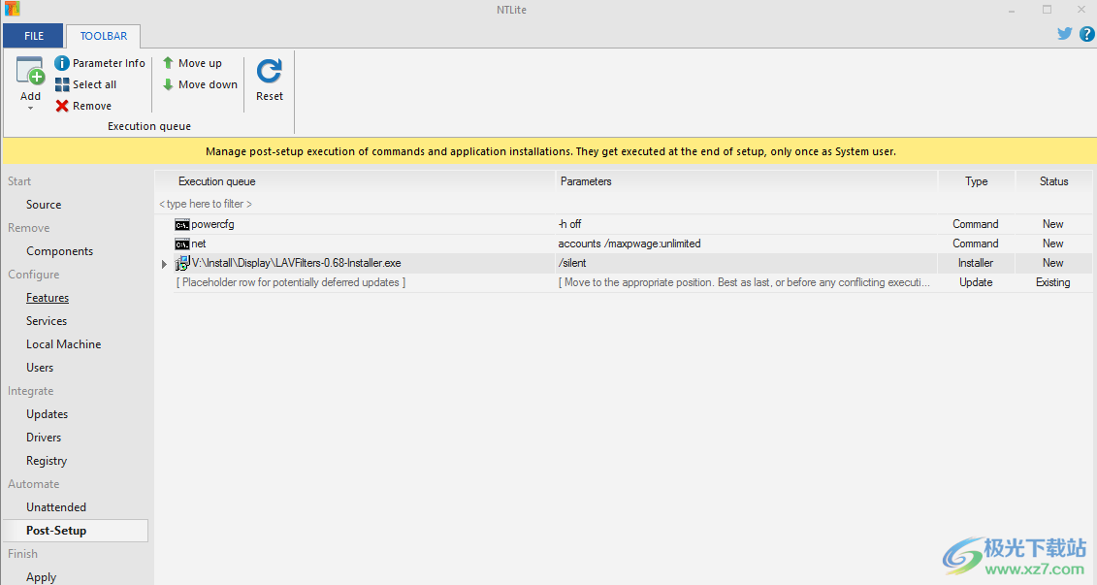Click the Select all grid icon
1097x585 pixels.
(62, 84)
